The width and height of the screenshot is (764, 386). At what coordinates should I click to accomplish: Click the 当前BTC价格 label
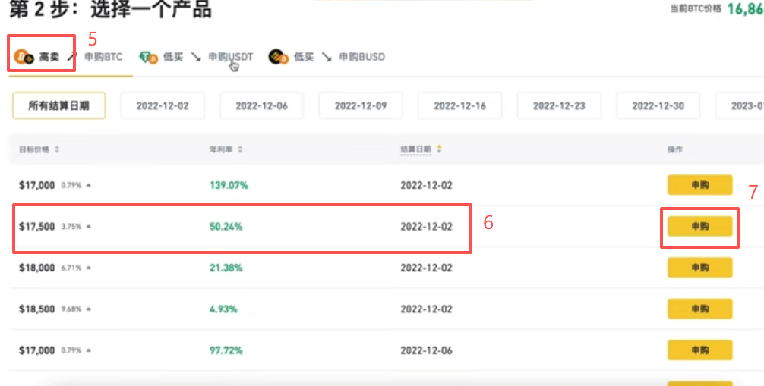point(696,9)
